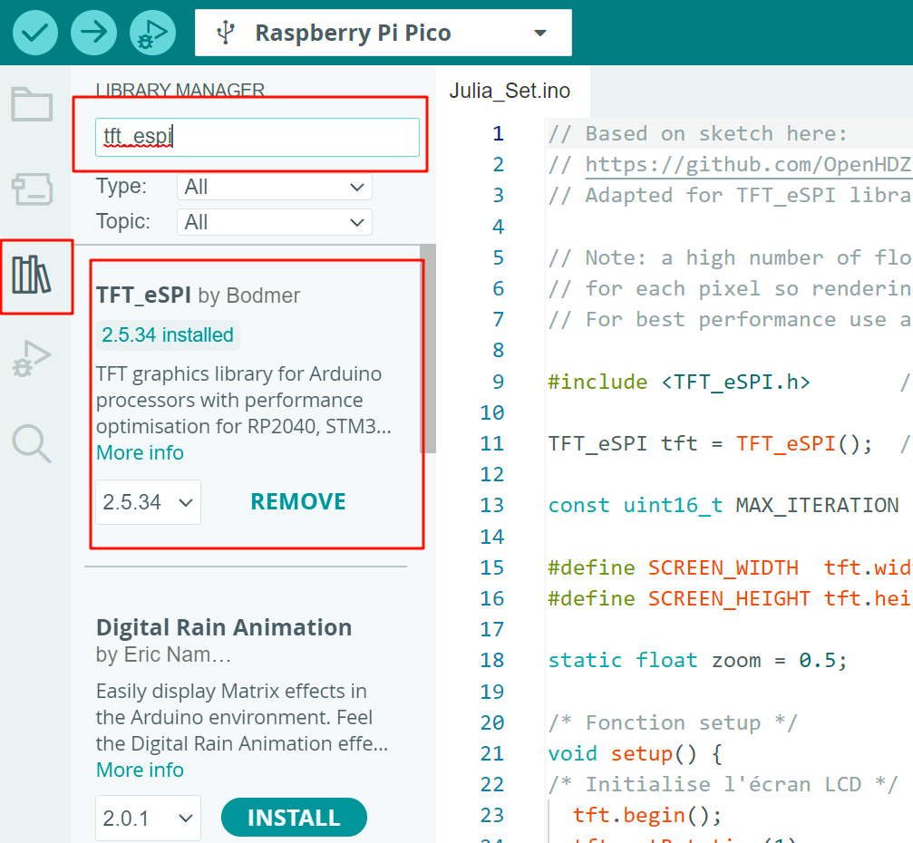The width and height of the screenshot is (913, 843).
Task: Open the github.com/OpenHDZ link on line 2
Action: [748, 164]
